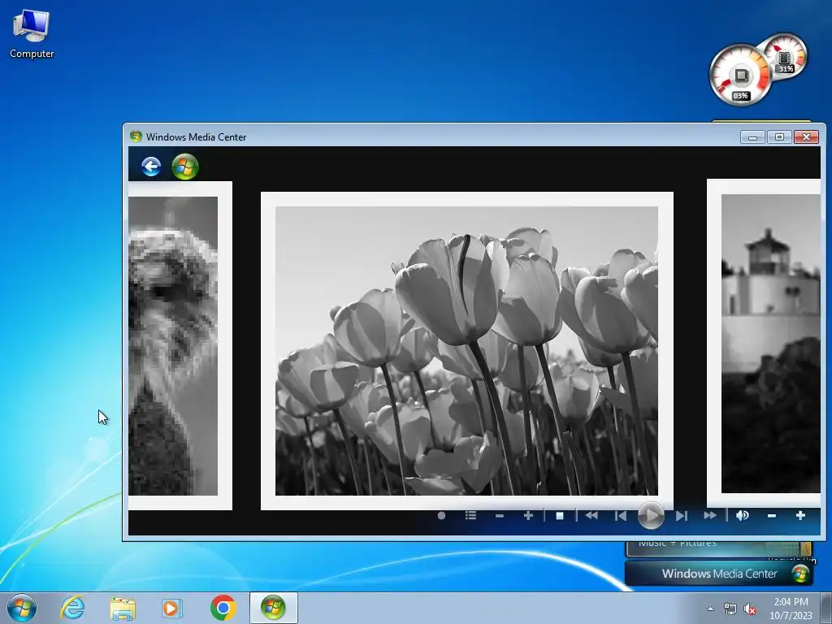Open the clock showing 2:04 PM
Viewport: 832px width, 624px height.
[791, 609]
